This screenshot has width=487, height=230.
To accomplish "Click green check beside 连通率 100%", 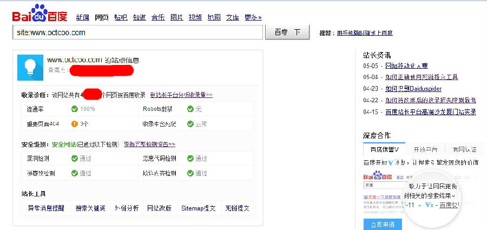I will [x=75, y=109].
